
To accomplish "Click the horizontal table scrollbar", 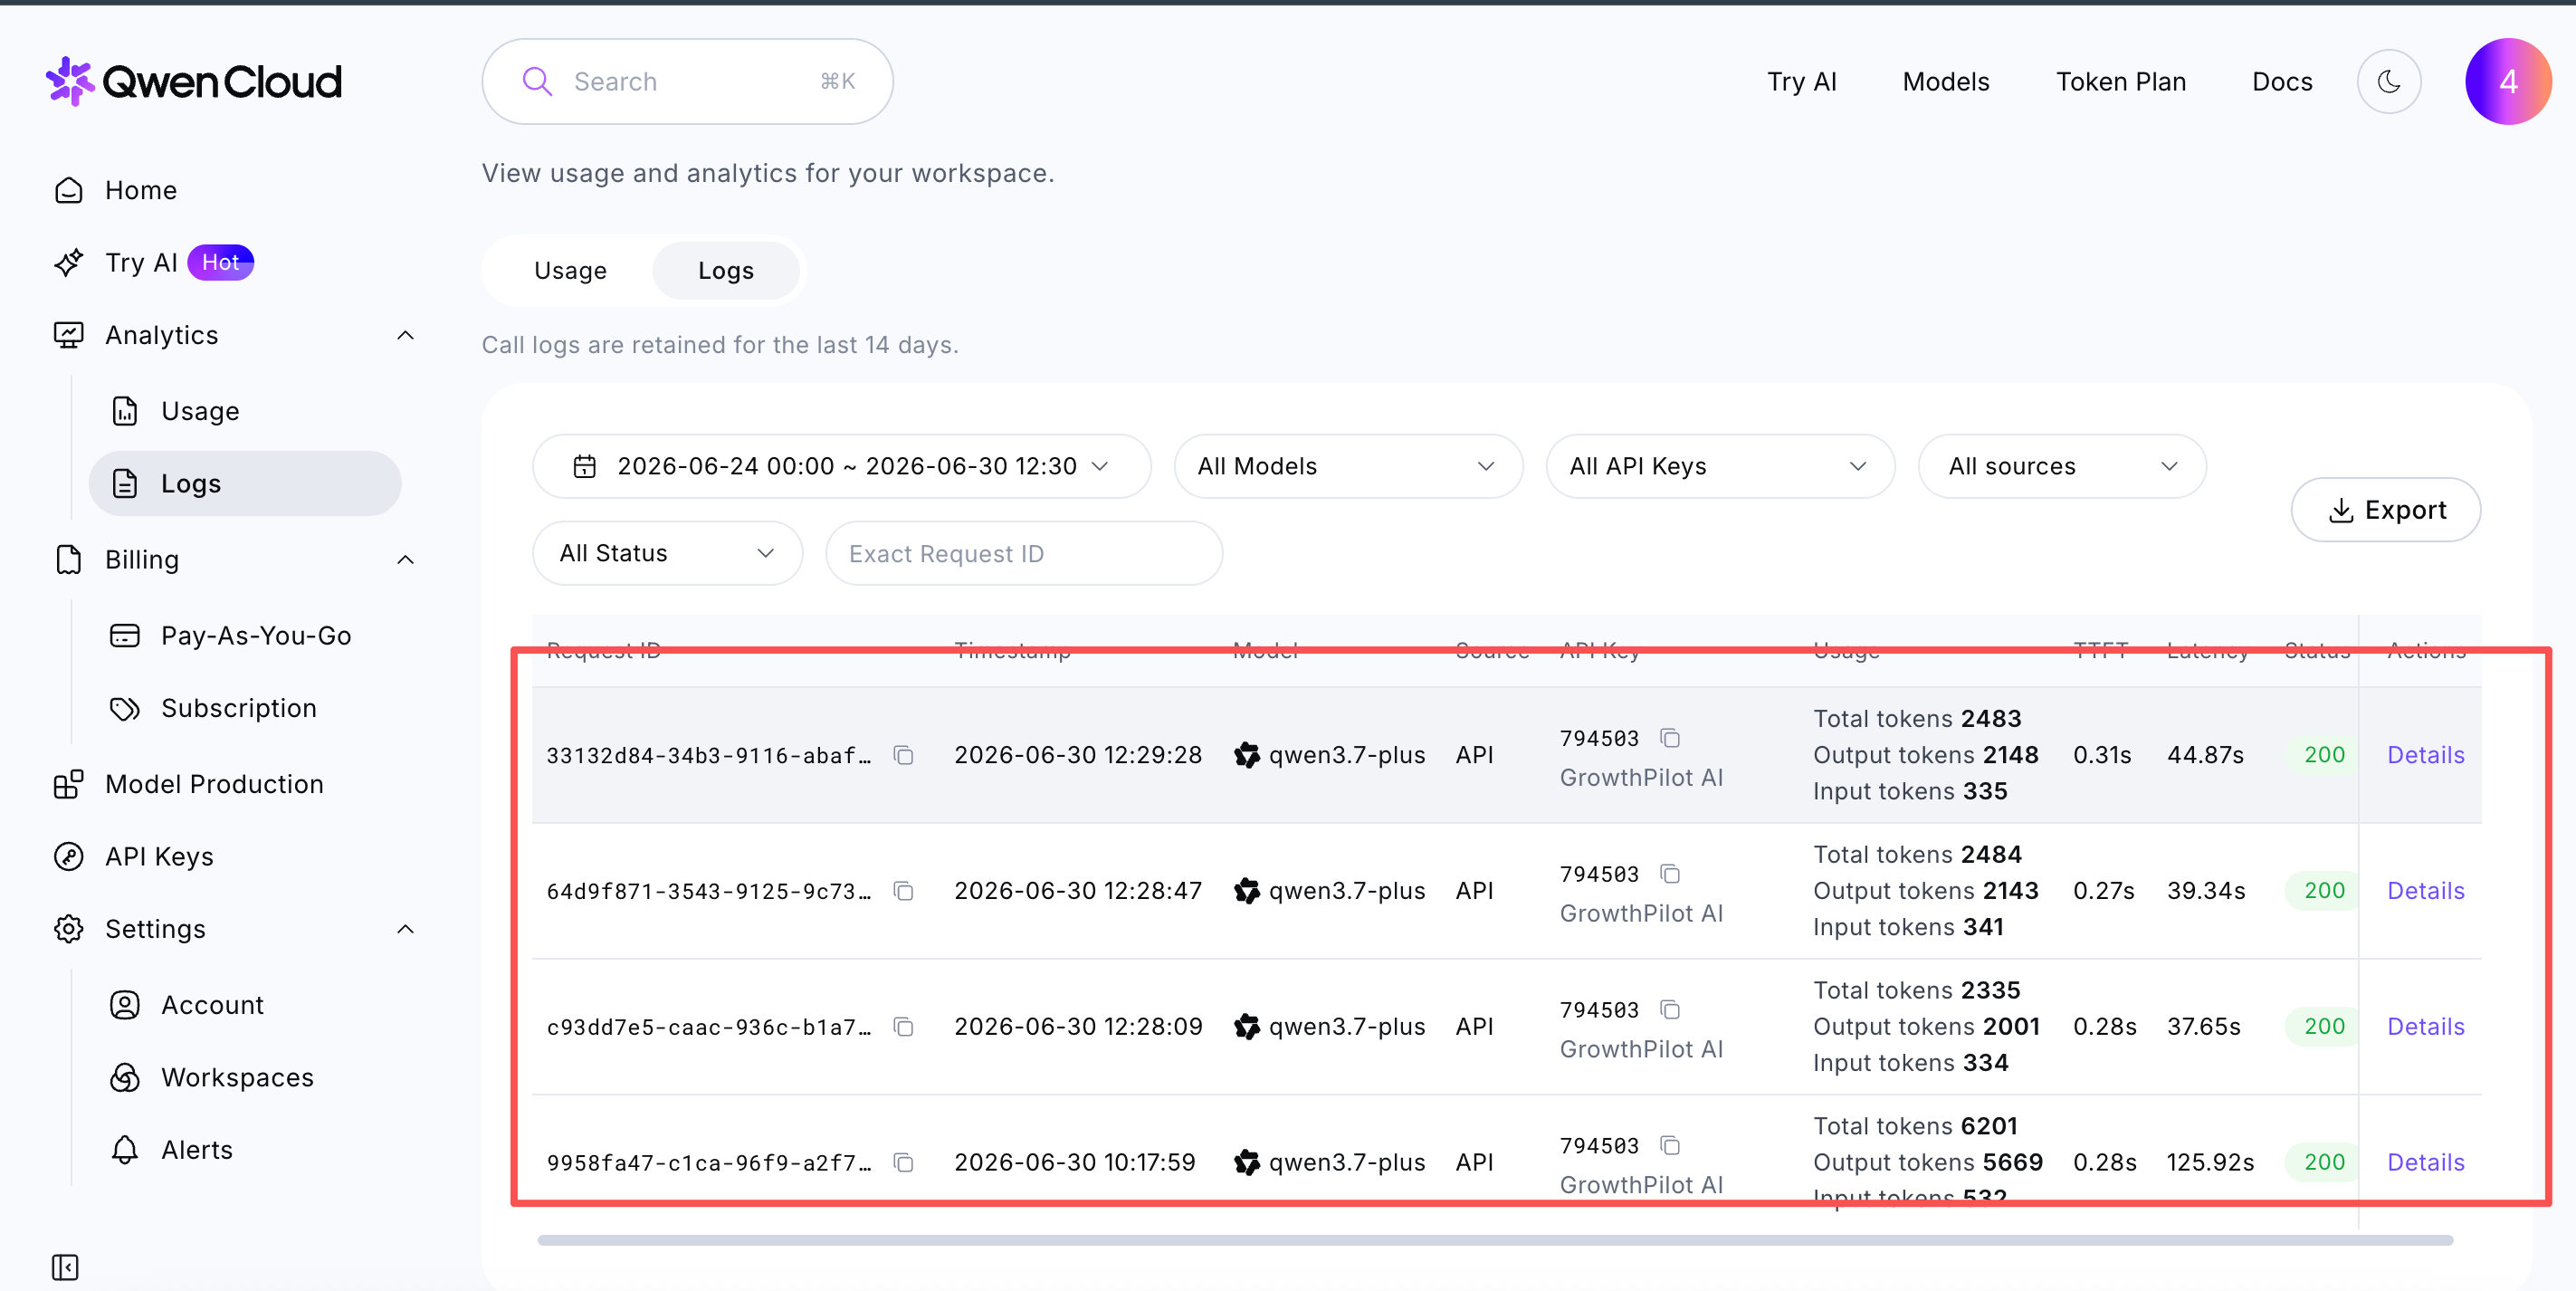I will [1495, 1241].
